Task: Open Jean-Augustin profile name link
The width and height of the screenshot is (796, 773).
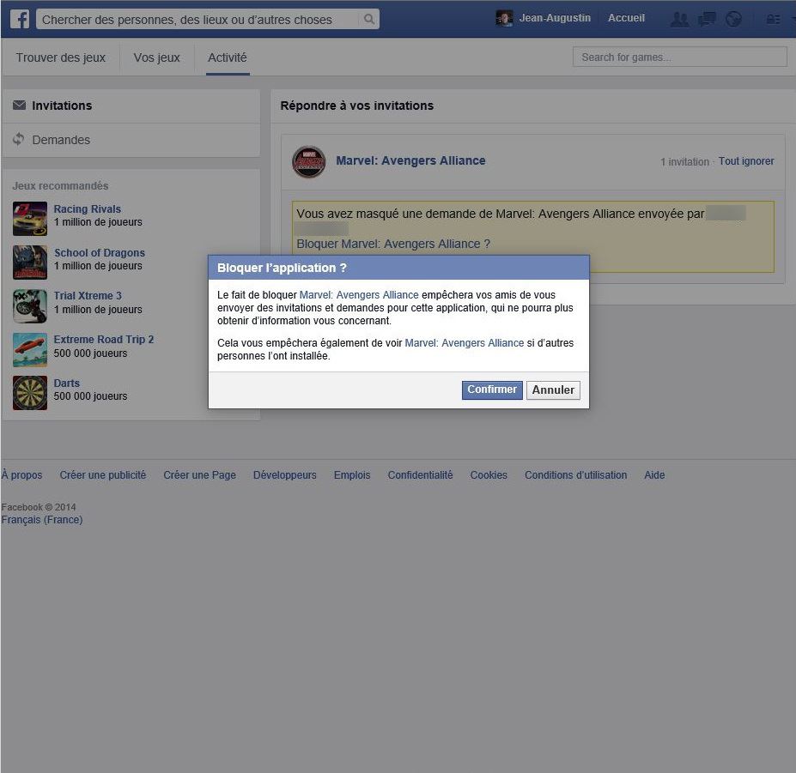Action: coord(555,18)
